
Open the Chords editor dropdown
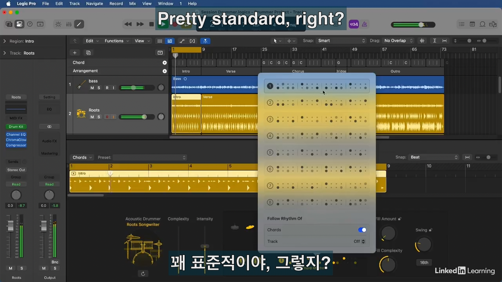82,157
